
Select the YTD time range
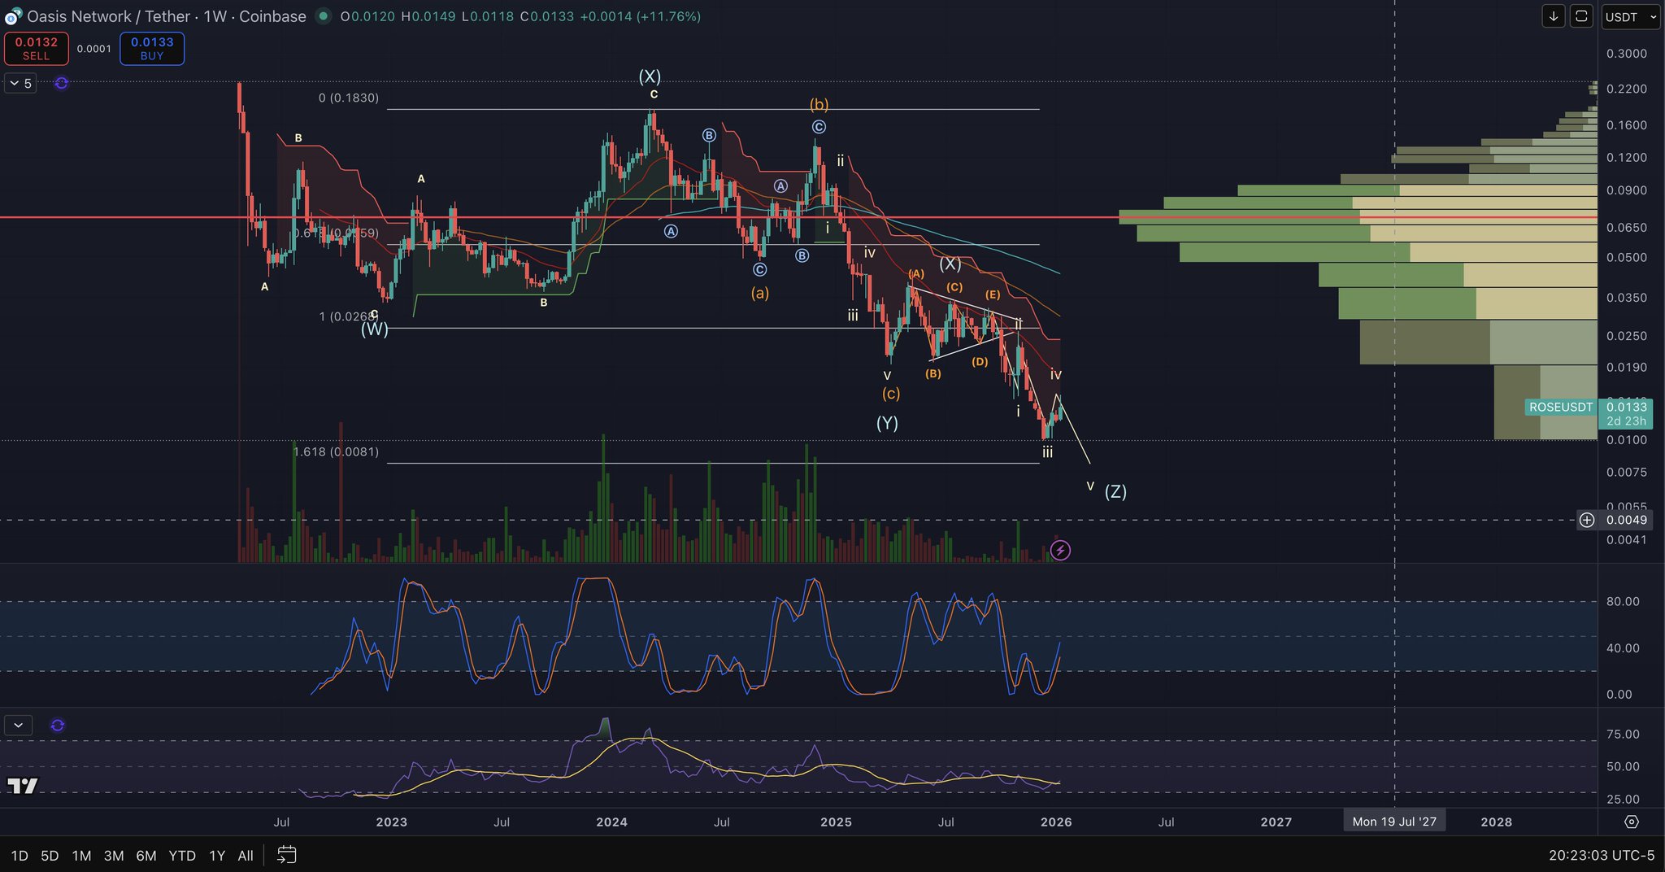click(x=182, y=856)
